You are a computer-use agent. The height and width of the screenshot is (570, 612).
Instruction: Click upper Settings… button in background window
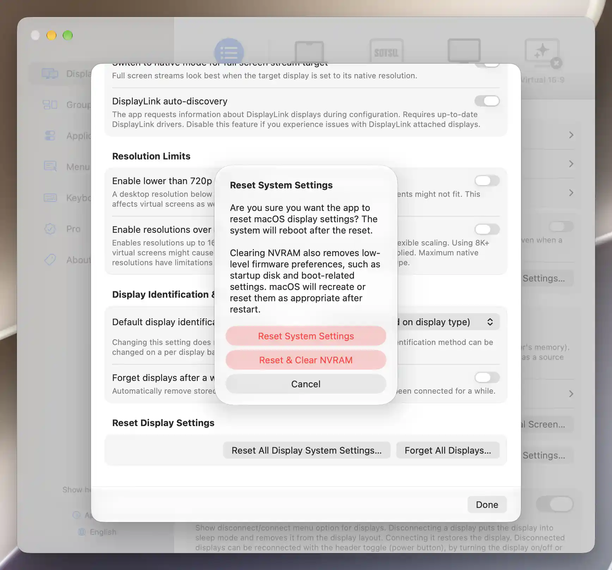547,278
